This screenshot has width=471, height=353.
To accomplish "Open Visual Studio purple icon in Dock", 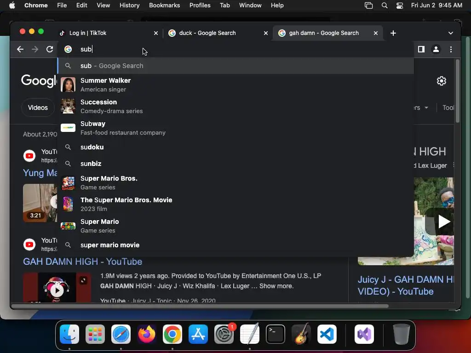I will click(x=364, y=334).
